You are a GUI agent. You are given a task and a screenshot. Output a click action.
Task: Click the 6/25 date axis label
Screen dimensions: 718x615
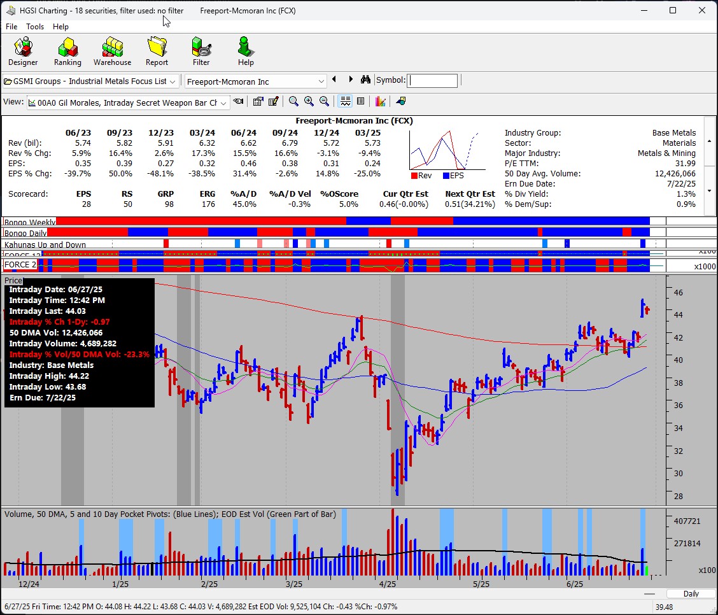(575, 584)
